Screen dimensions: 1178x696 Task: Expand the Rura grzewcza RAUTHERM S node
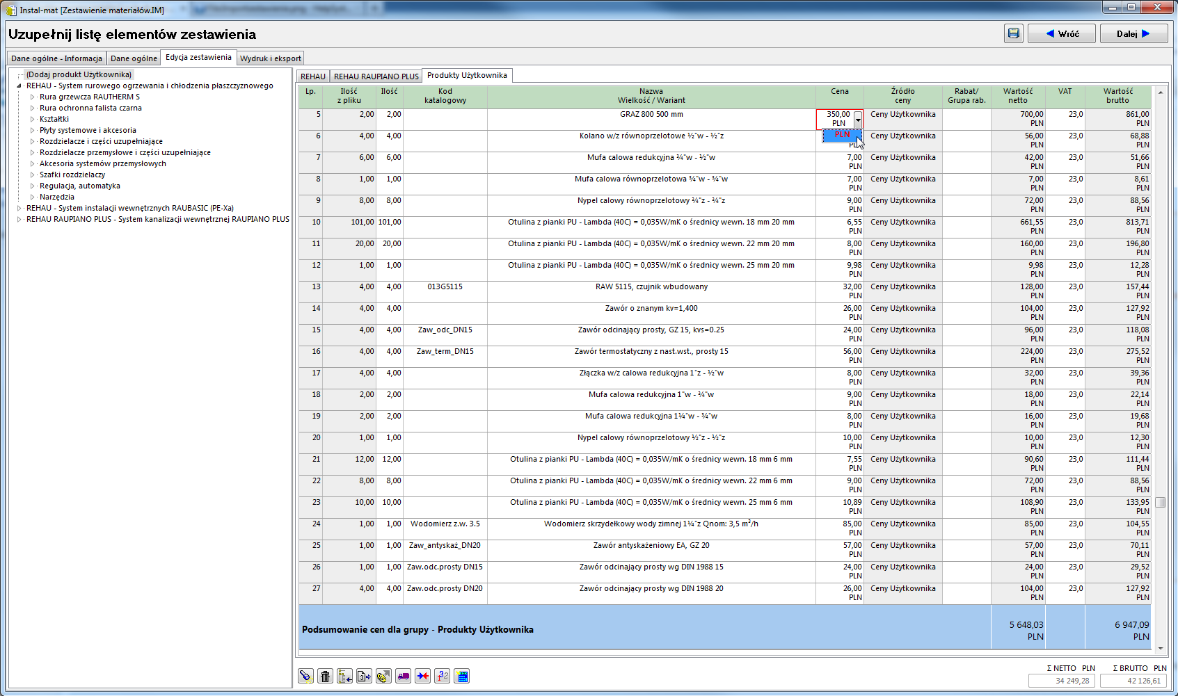32,97
